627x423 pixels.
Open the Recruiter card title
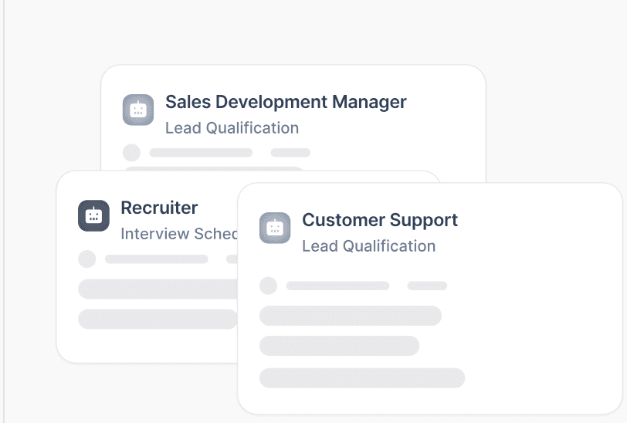pos(159,208)
